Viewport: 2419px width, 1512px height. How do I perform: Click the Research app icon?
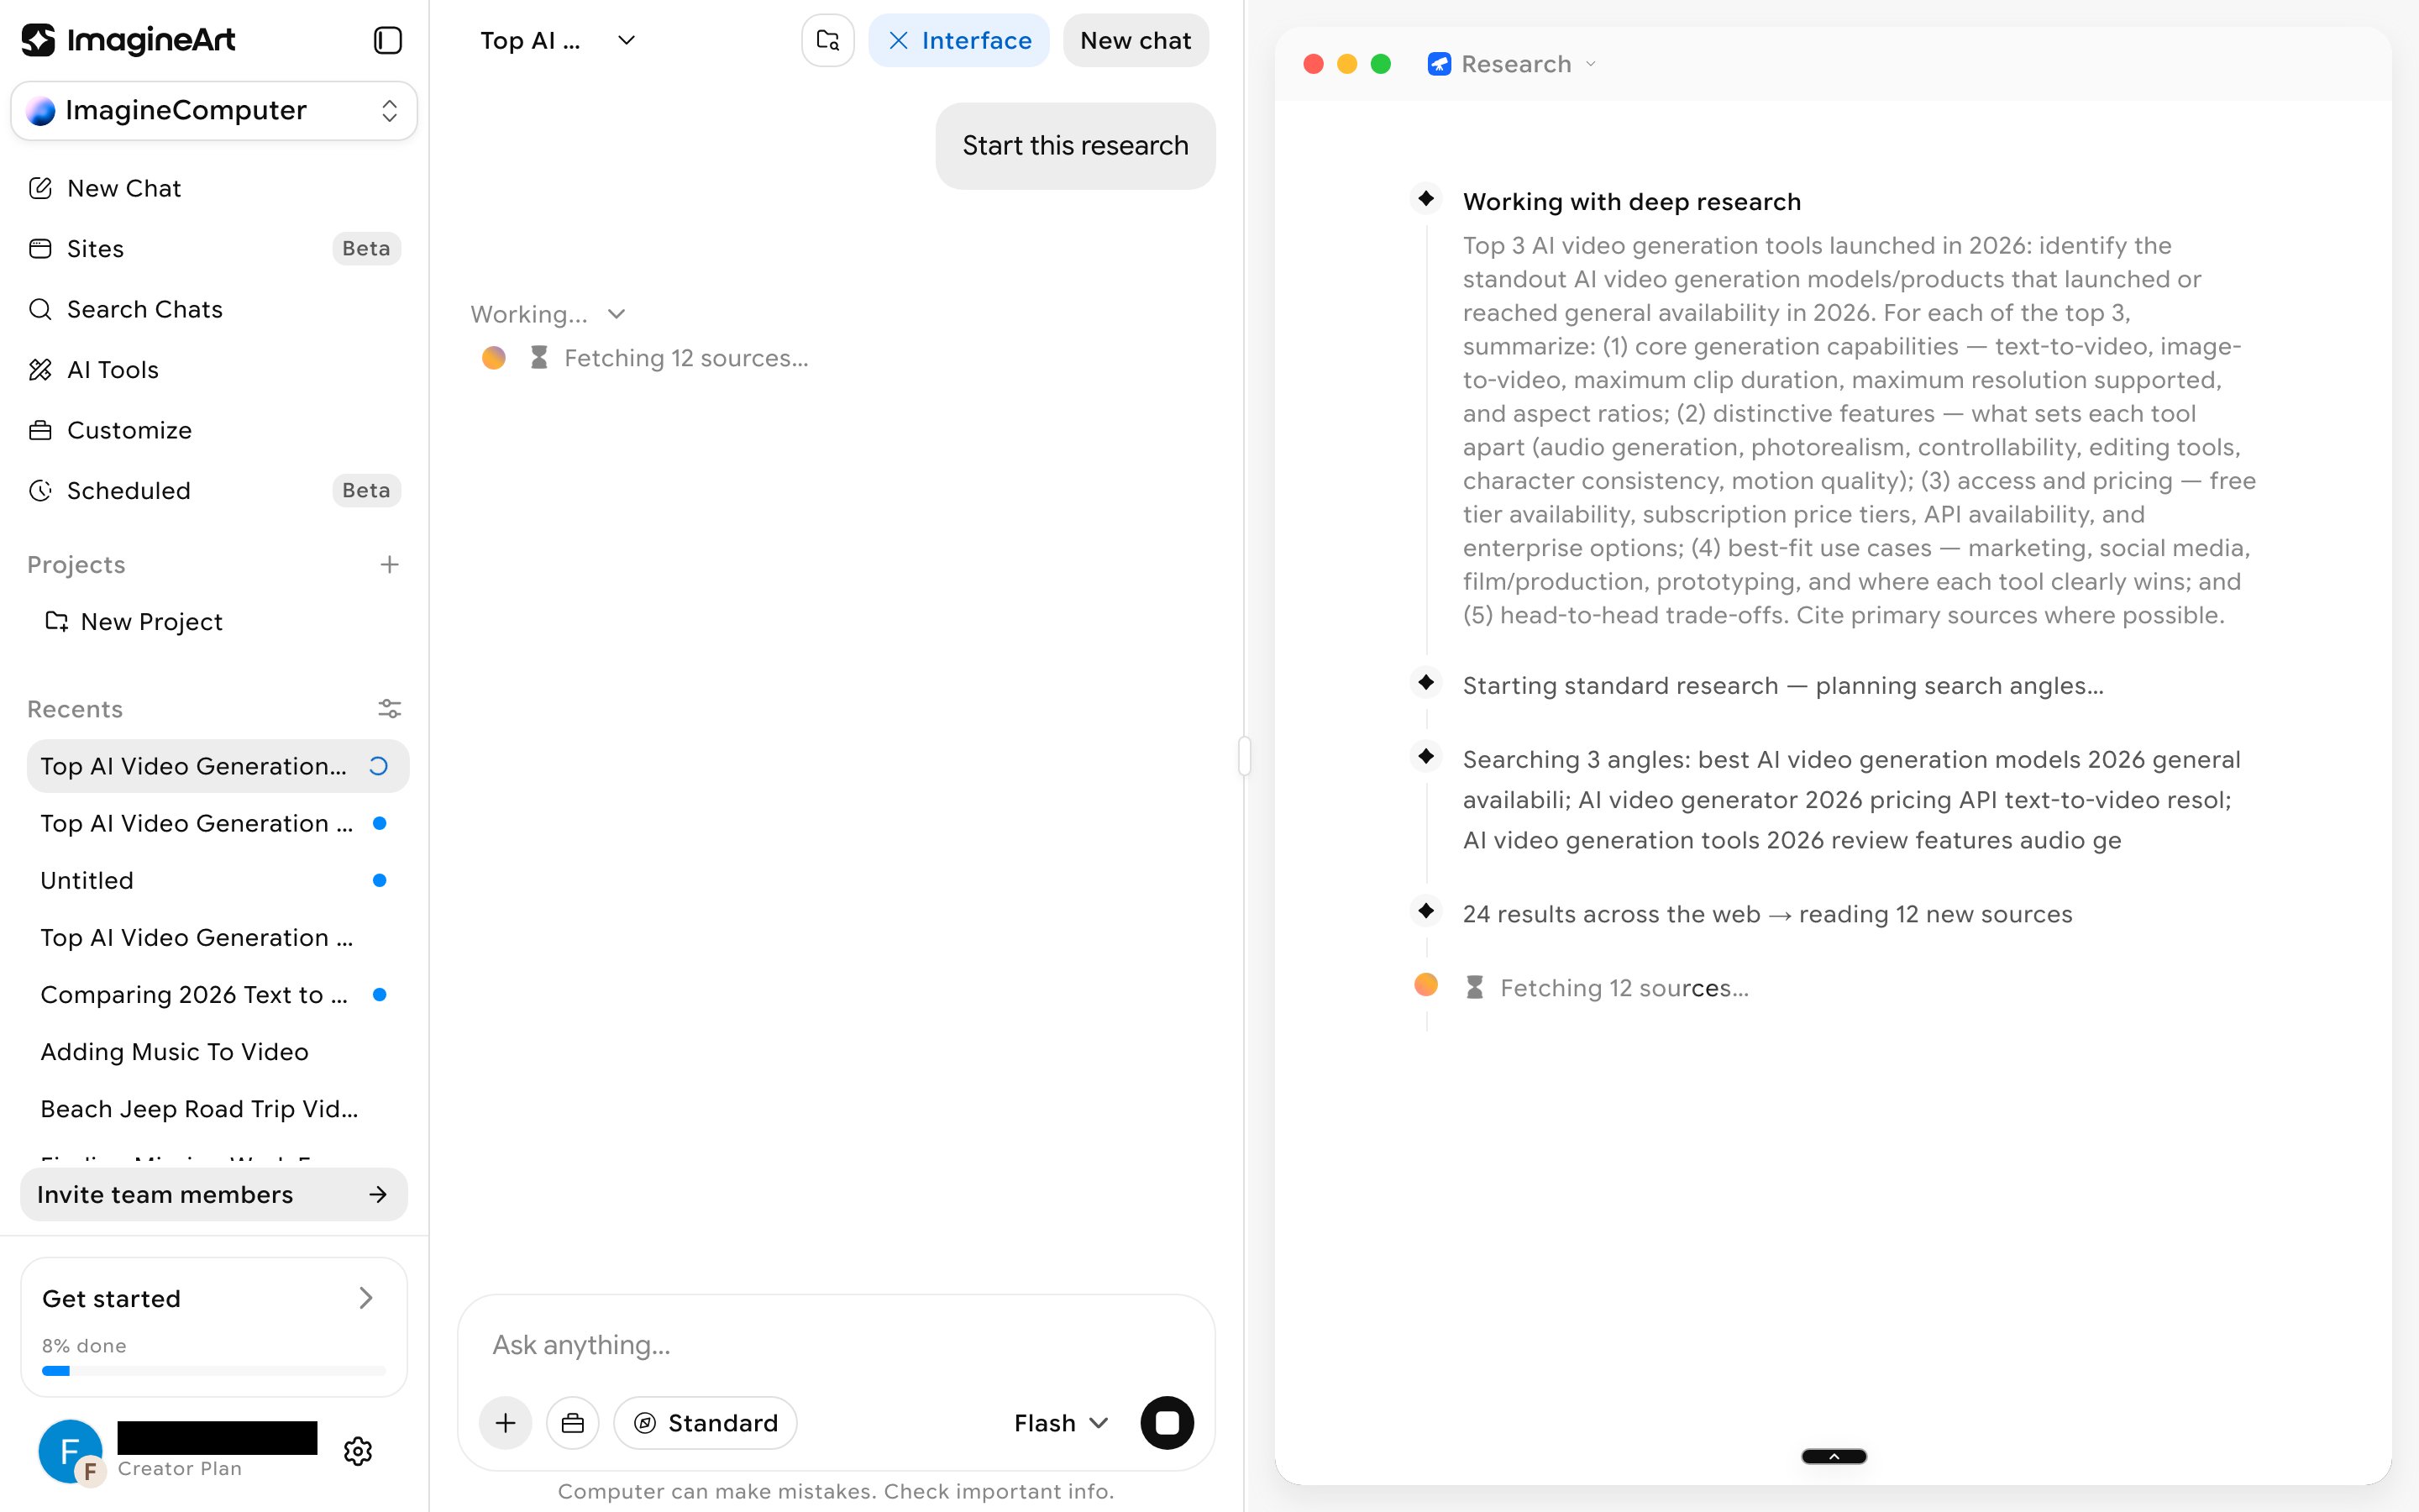click(1439, 64)
